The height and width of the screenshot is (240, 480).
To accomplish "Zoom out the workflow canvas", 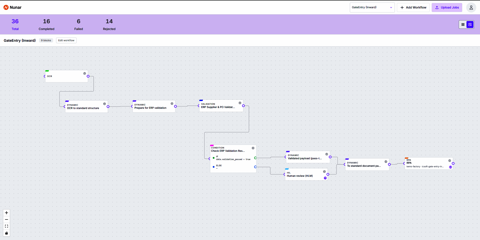I will 7,219.
